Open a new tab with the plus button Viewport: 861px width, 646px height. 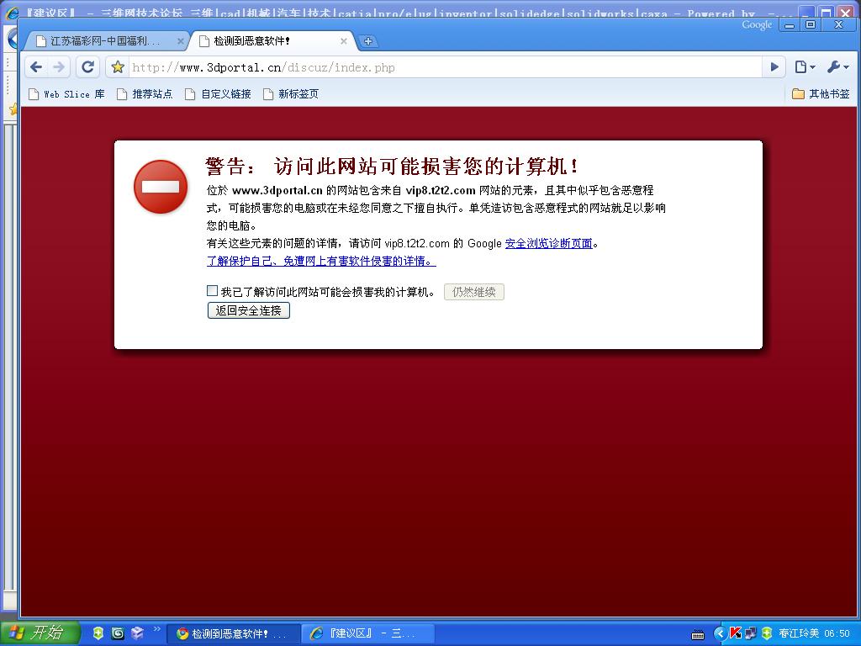point(368,41)
